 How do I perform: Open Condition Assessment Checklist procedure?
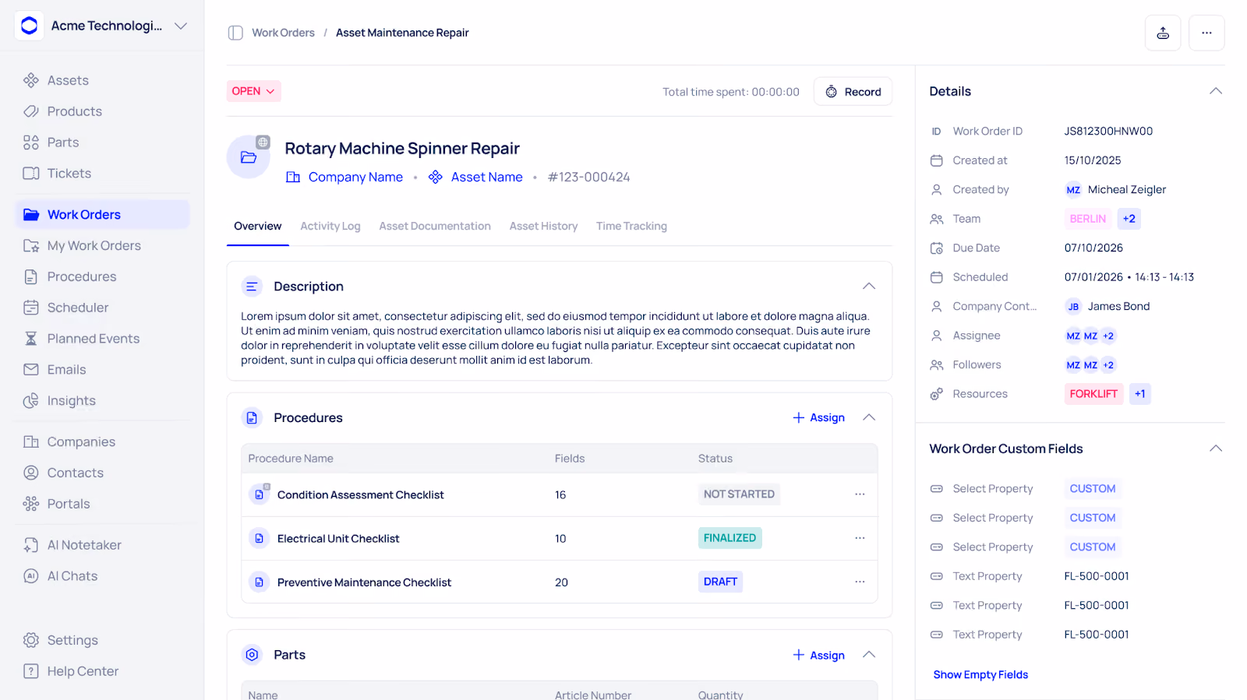[x=360, y=494]
